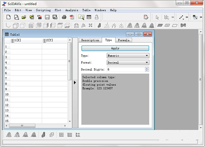Export to PDF using the red icon
The image size is (205, 147).
72,17
